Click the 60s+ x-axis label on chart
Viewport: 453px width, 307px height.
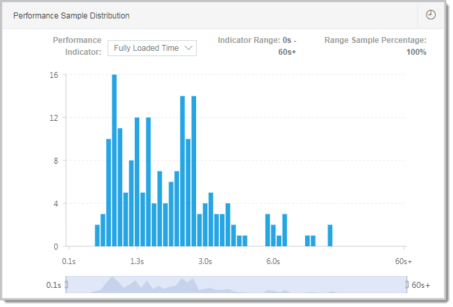[403, 261]
